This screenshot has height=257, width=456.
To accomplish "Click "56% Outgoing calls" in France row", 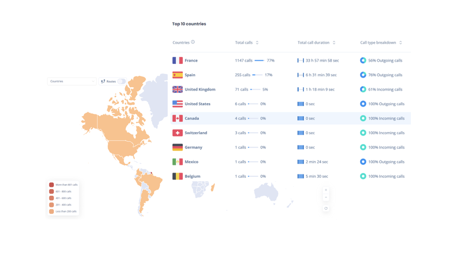I will click(x=385, y=60).
